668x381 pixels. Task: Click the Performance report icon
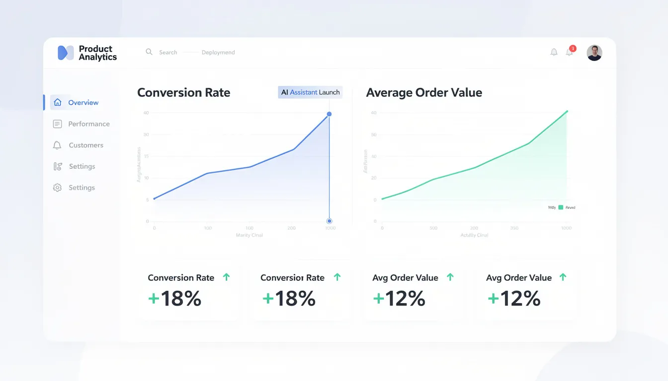coord(57,124)
